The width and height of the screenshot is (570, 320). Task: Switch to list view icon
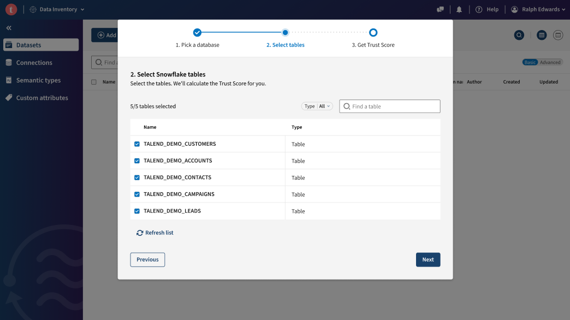point(542,35)
